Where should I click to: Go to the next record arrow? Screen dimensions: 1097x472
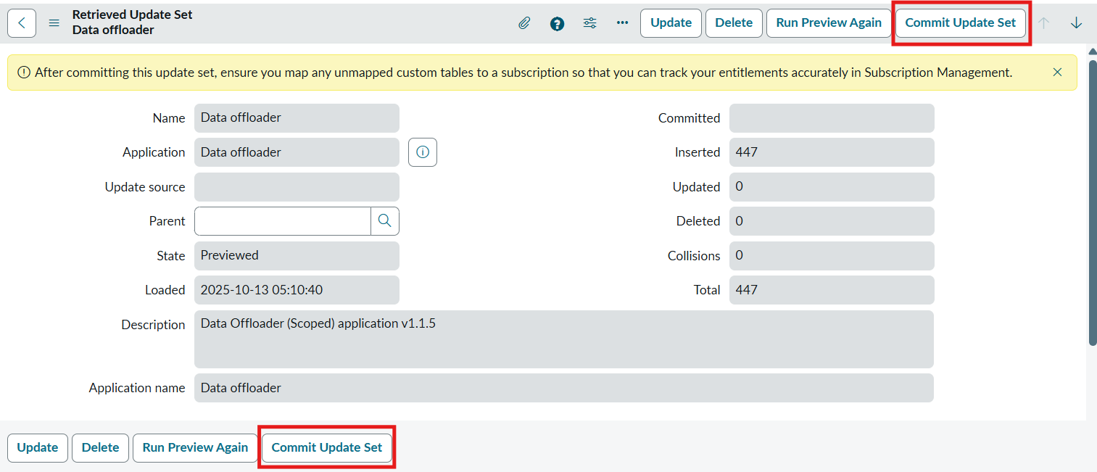1077,23
